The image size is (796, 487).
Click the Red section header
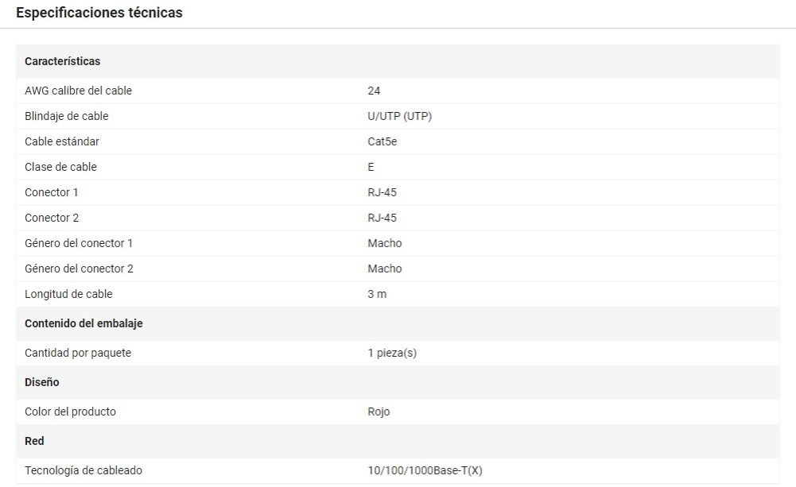tap(34, 441)
